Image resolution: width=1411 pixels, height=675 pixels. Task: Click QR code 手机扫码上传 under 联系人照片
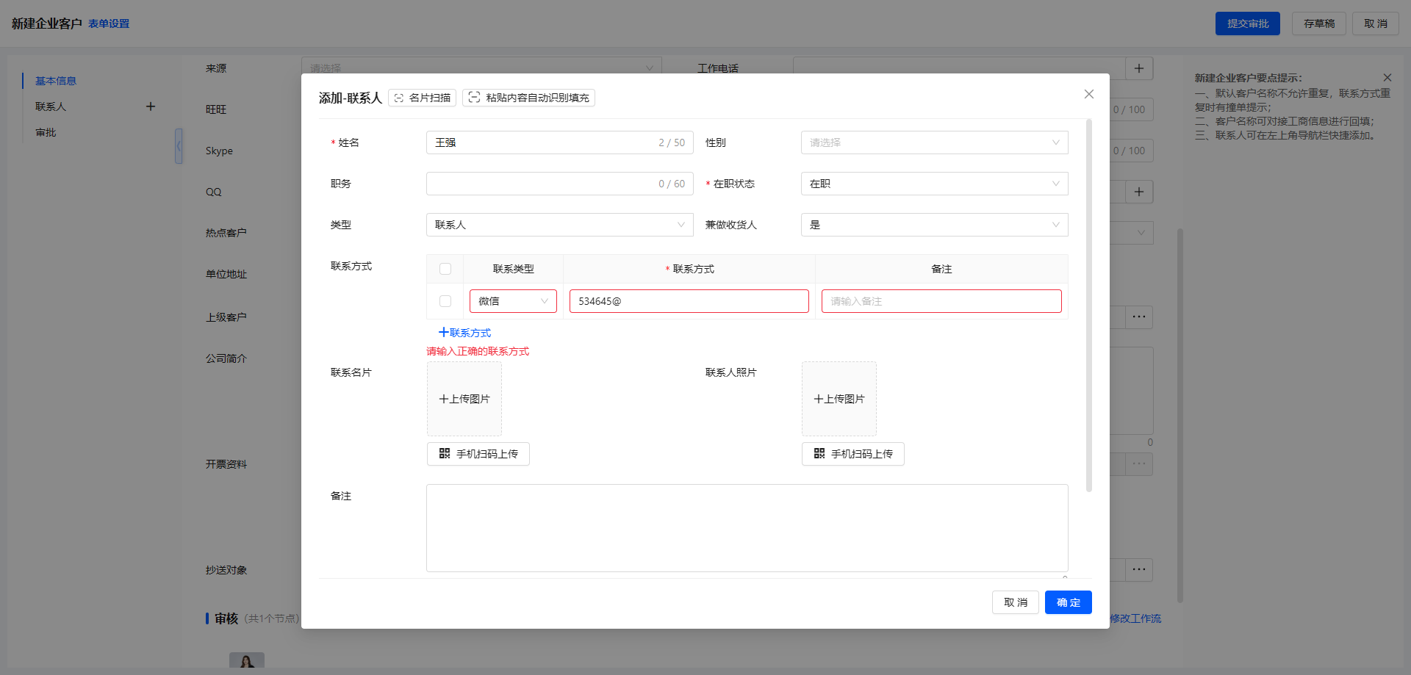click(x=853, y=454)
